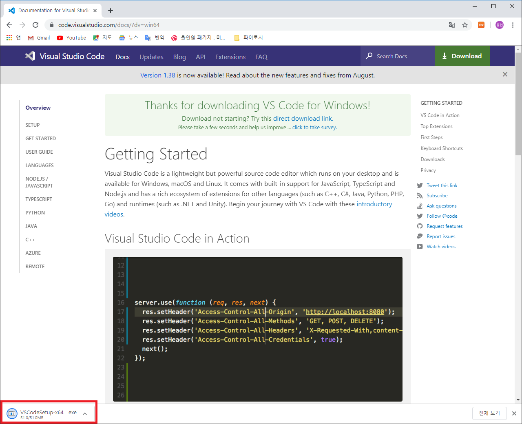
Task: Expand TYPESCRIPT section in the sidebar
Action: (x=39, y=199)
